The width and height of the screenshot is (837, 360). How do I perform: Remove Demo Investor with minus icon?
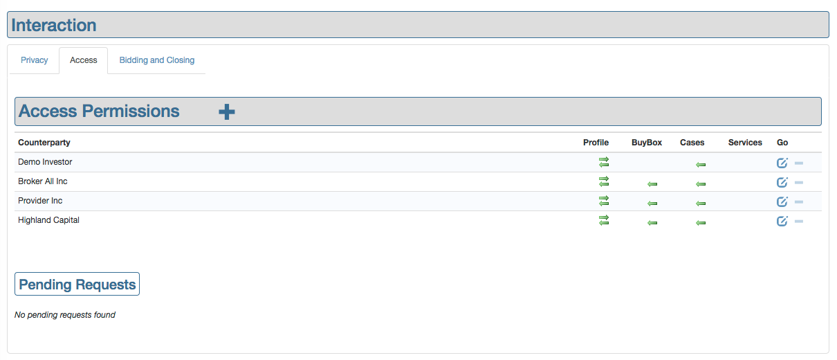point(799,163)
